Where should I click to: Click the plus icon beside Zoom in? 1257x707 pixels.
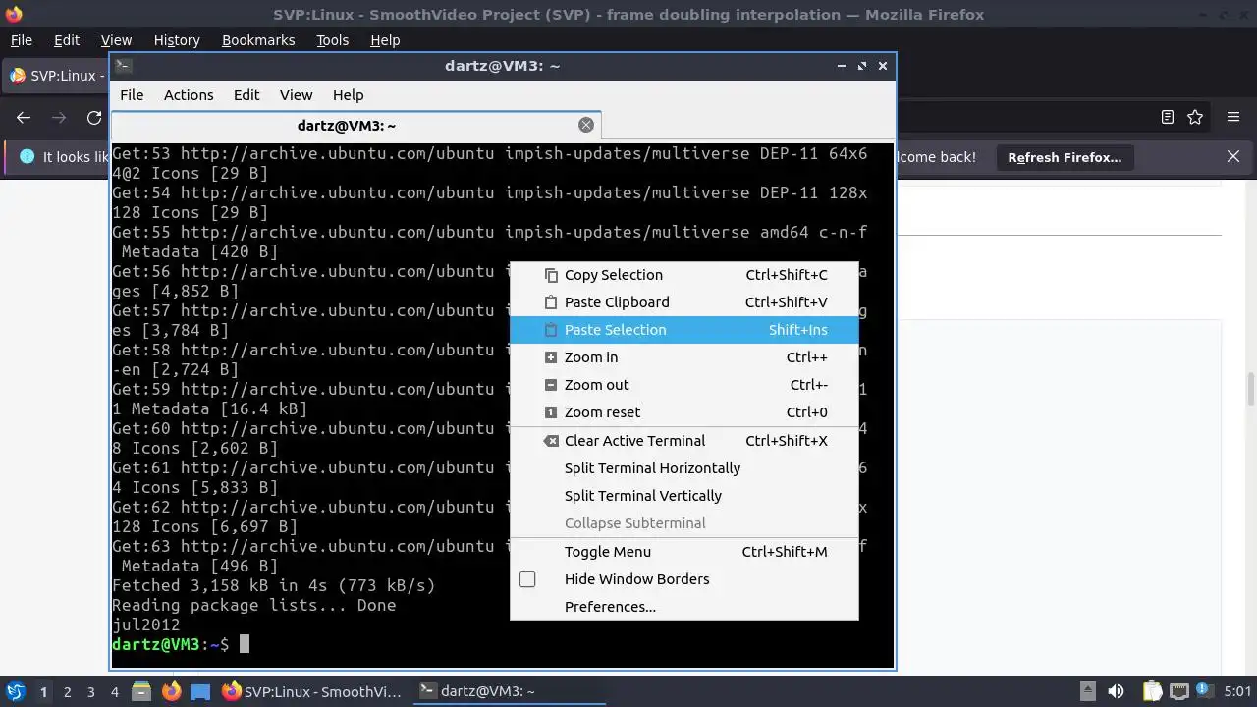[551, 357]
